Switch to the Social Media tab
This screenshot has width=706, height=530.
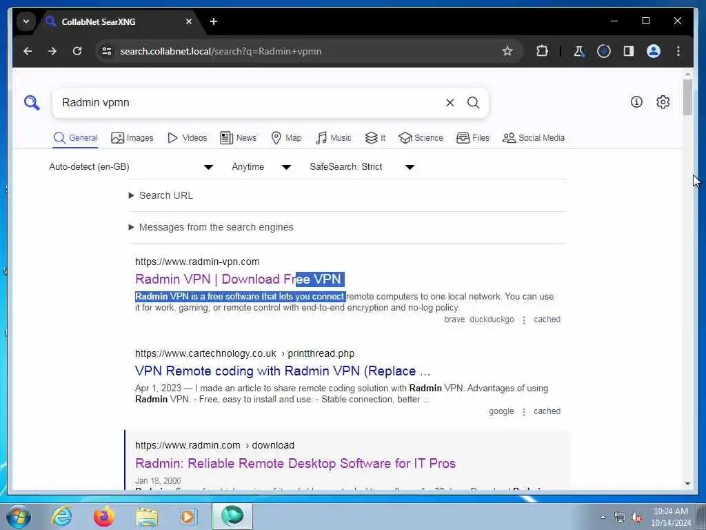pos(533,138)
